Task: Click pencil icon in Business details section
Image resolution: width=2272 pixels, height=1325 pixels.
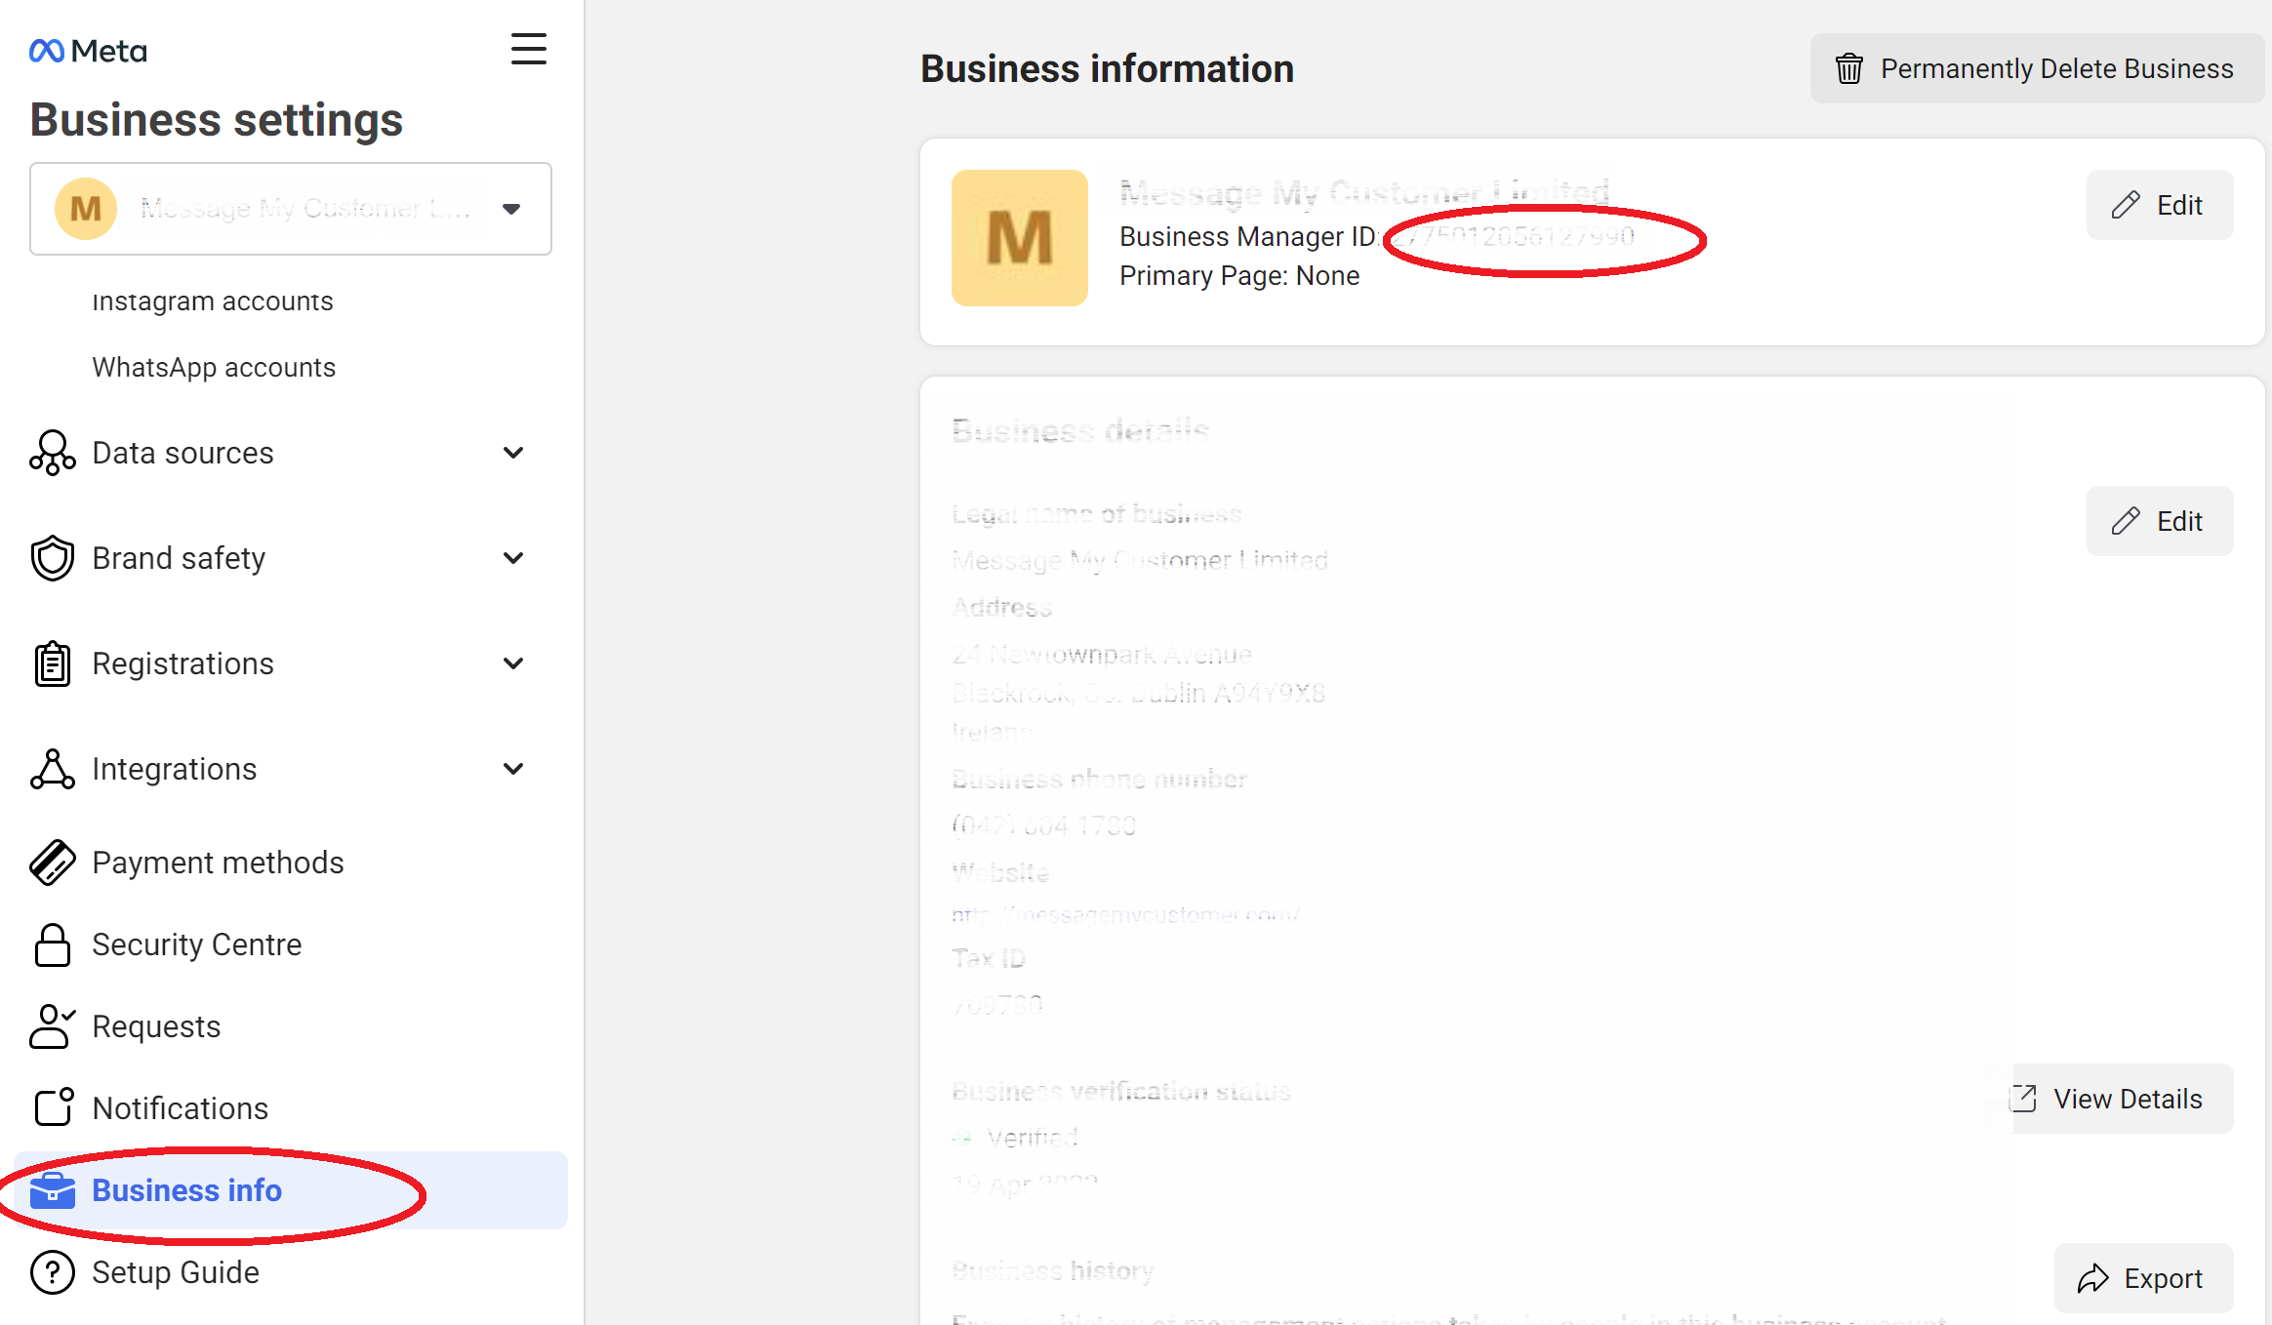Action: point(2126,521)
